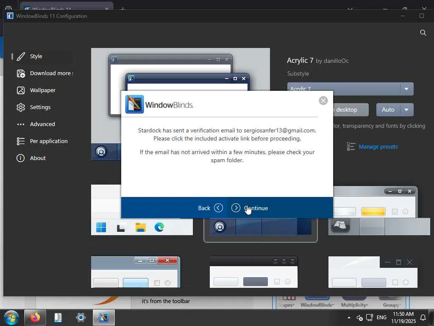Screen dimensions: 434x326
Task: Open Download more styles section
Action: pos(51,73)
